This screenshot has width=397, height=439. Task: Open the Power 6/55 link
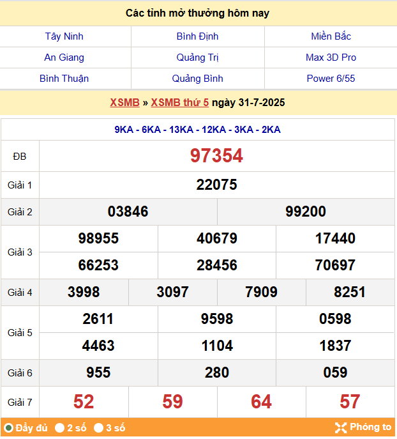(331, 79)
